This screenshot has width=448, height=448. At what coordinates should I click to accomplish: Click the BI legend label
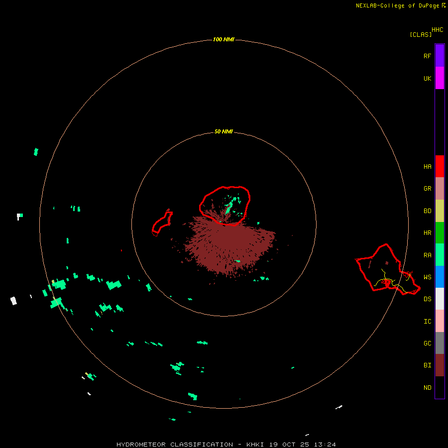click(x=427, y=365)
